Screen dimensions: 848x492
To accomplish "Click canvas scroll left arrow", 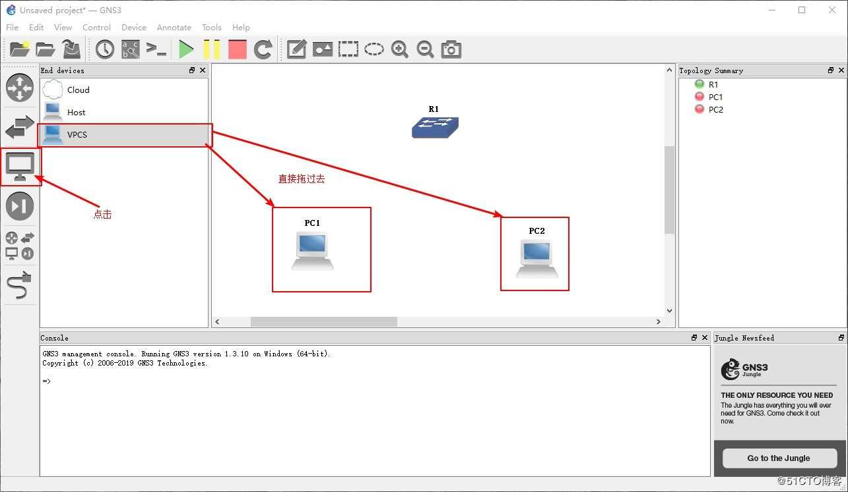I will coord(218,321).
